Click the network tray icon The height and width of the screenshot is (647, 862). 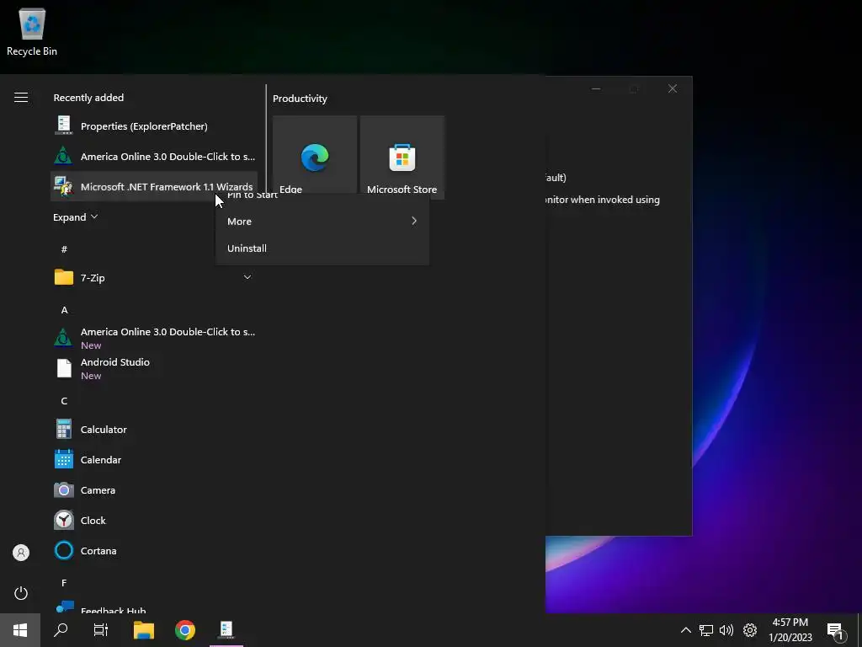706,630
